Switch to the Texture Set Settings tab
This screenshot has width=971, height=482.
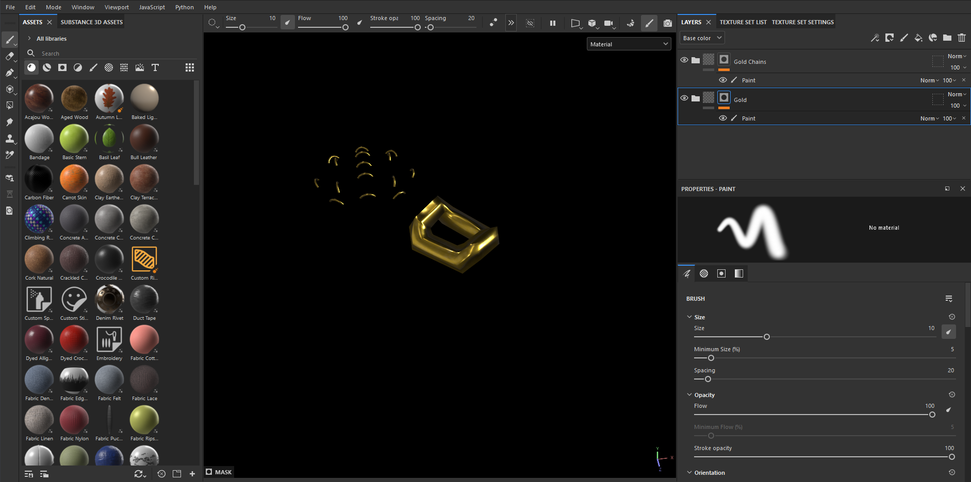tap(803, 22)
